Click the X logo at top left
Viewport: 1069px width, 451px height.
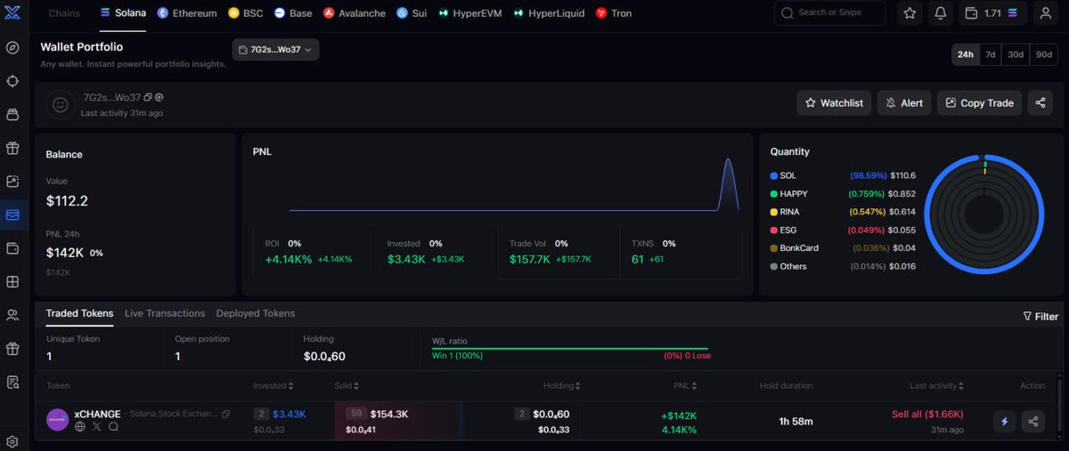pos(12,12)
